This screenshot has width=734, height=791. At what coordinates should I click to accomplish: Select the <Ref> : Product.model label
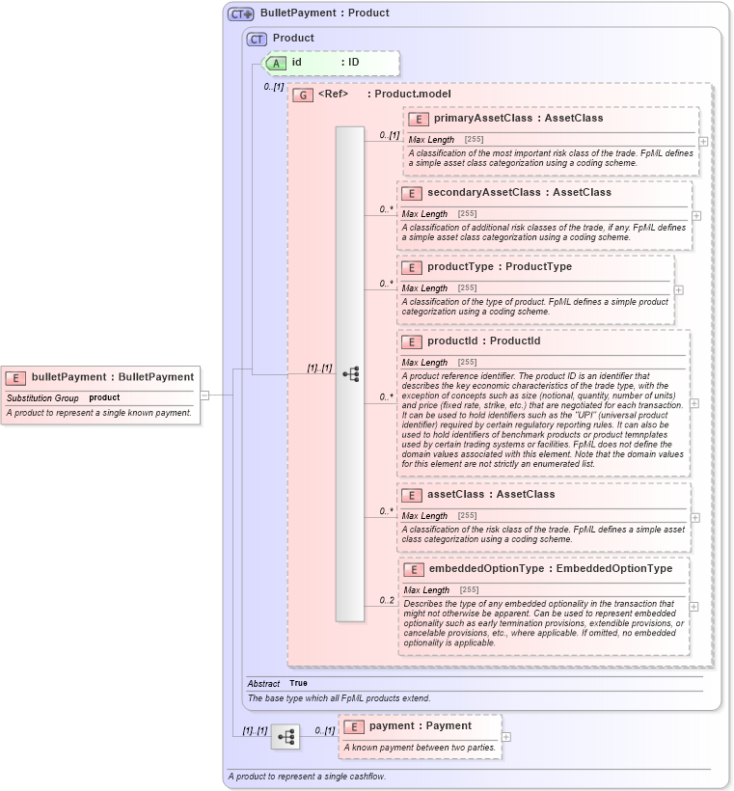coord(385,95)
